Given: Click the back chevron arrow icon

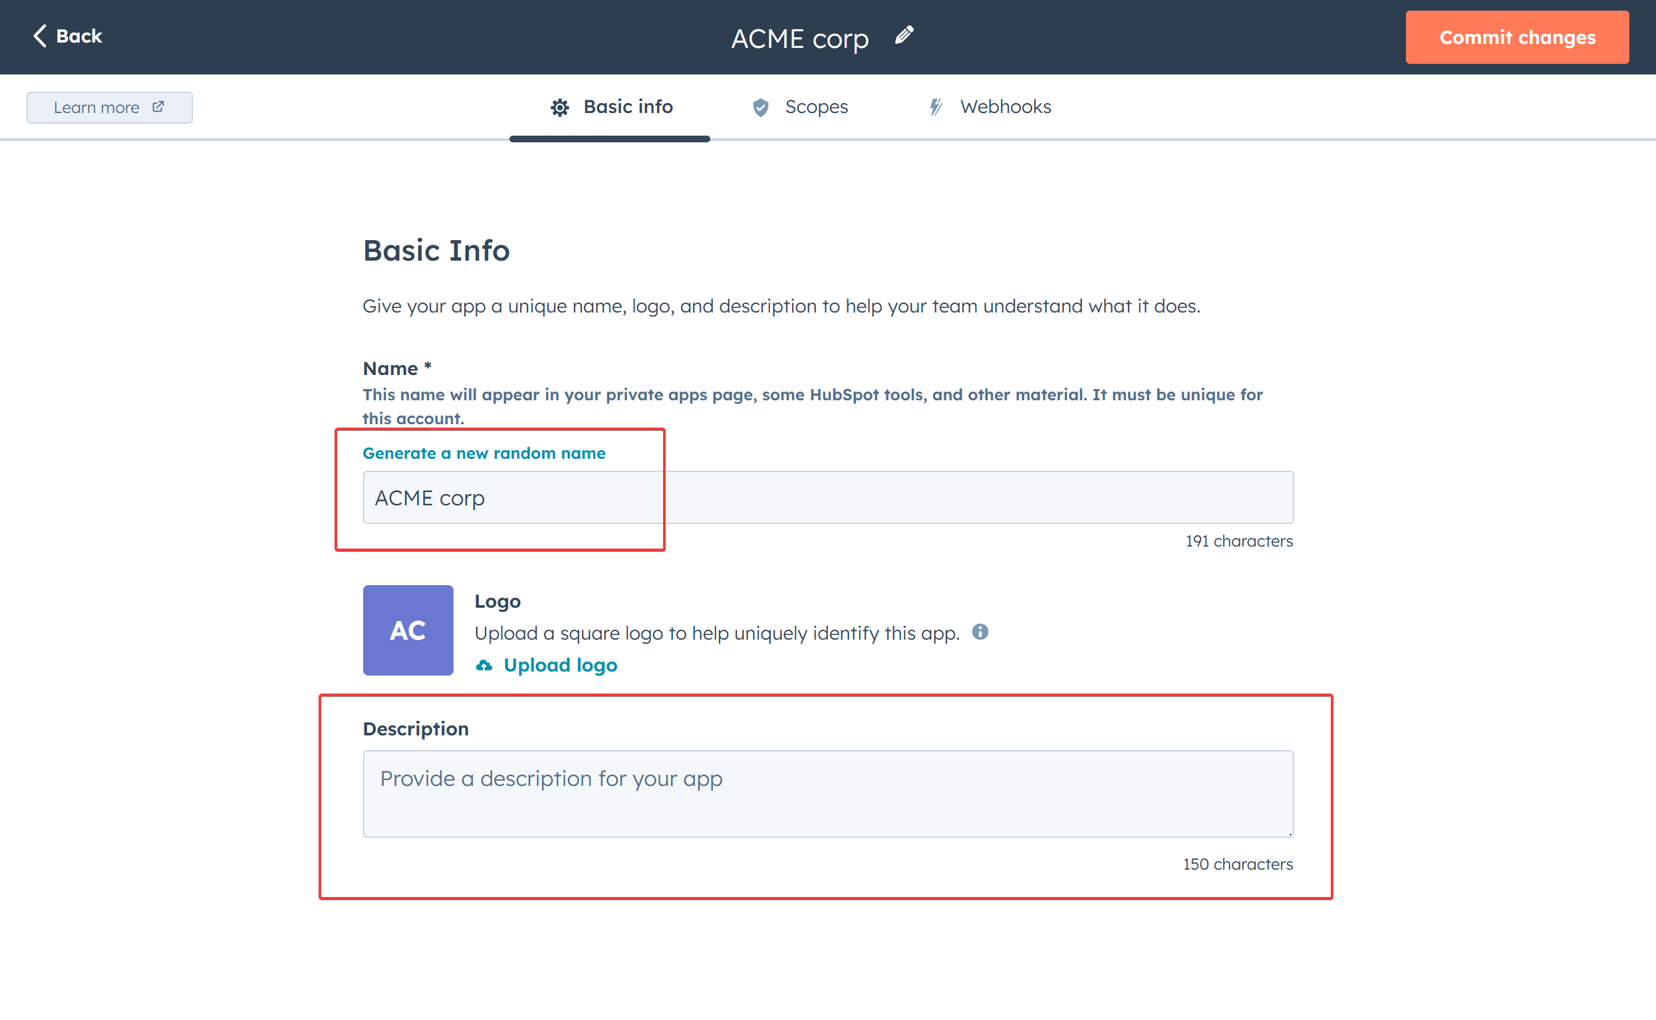Looking at the screenshot, I should click(40, 36).
